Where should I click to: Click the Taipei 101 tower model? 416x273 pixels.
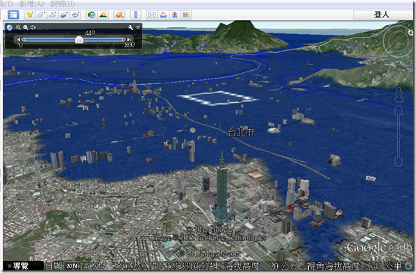tap(222, 190)
